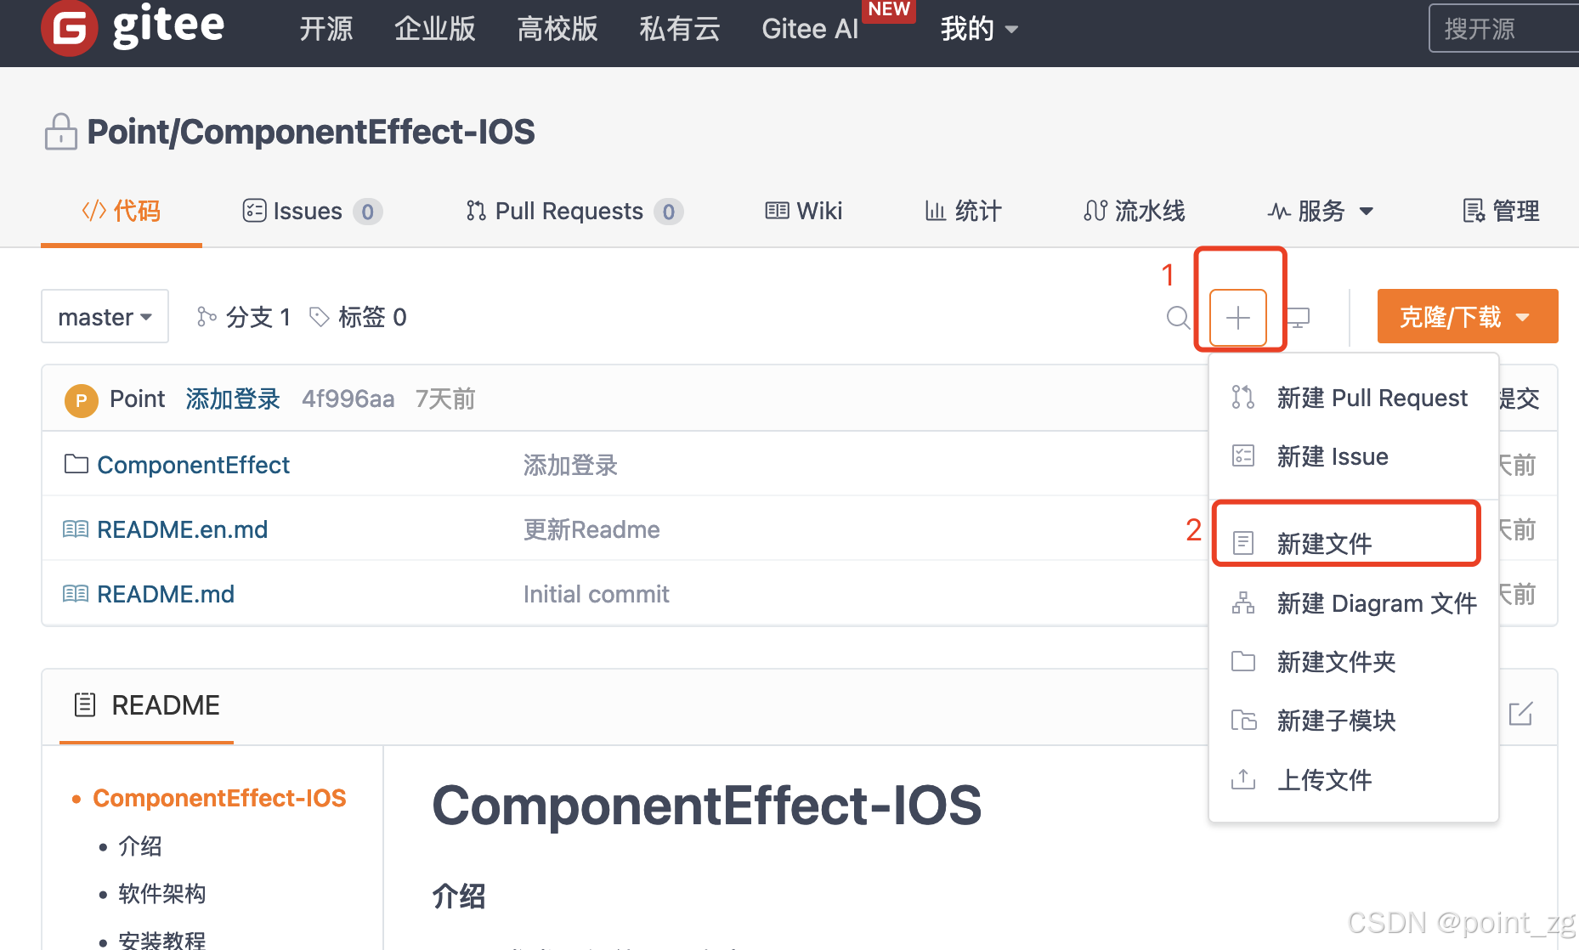
Task: Click 软件架构 in the README sidebar
Action: point(161,893)
